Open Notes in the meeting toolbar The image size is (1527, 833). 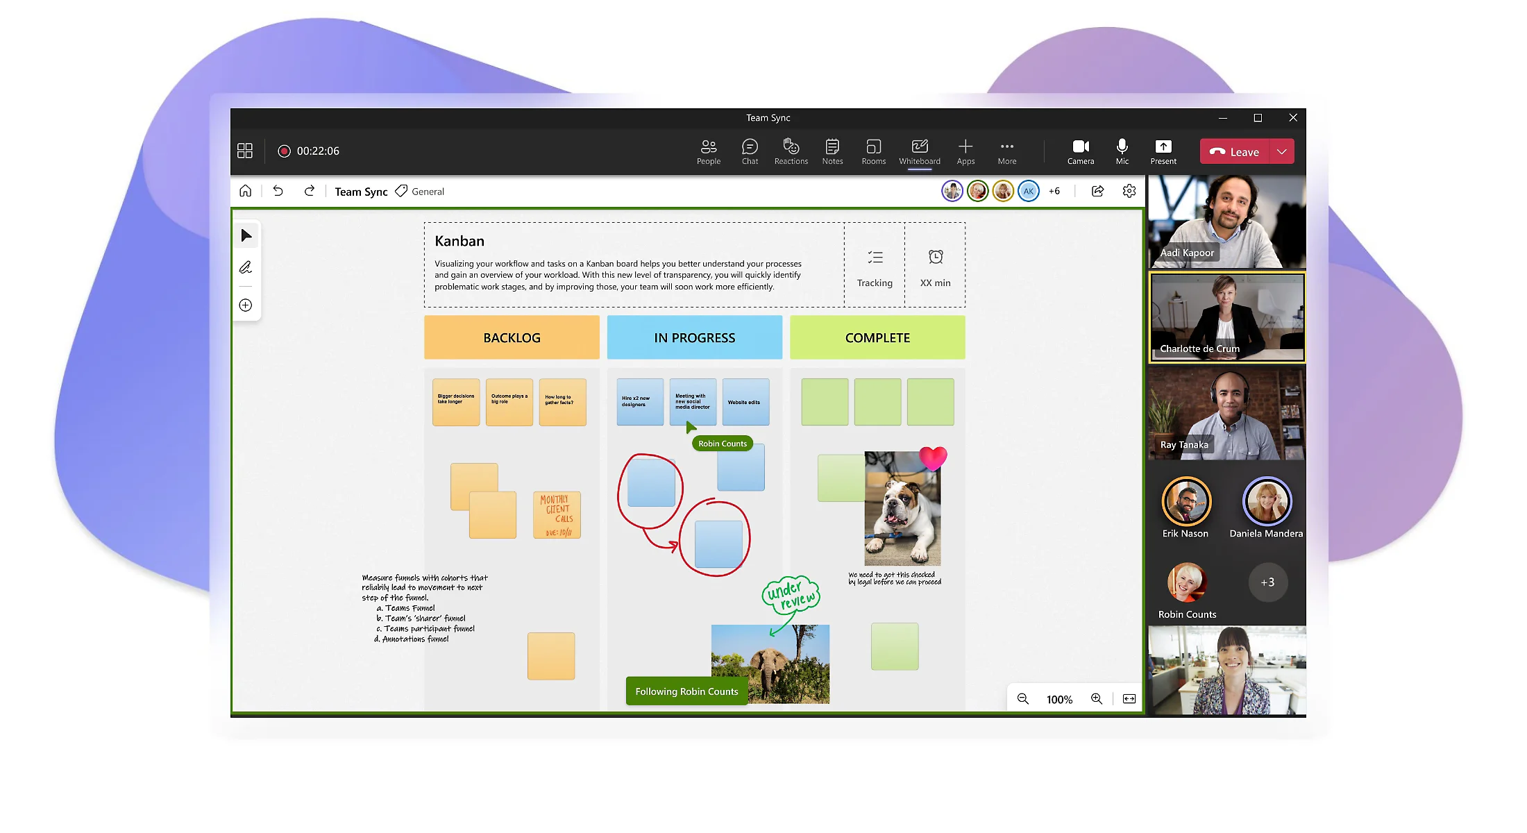pyautogui.click(x=832, y=151)
